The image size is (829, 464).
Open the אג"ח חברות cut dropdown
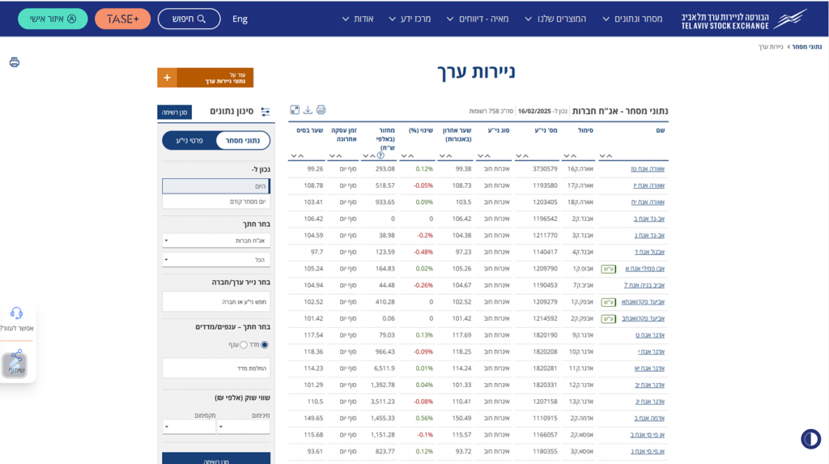tap(215, 241)
